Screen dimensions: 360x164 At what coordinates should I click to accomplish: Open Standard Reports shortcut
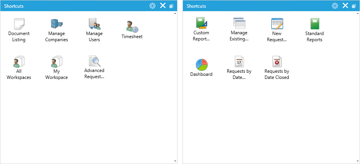(x=315, y=30)
